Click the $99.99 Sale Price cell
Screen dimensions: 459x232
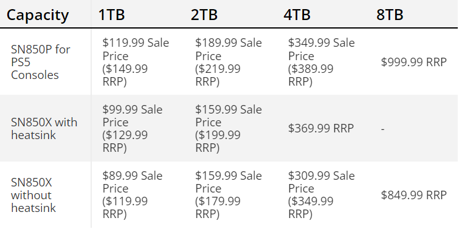(133, 128)
